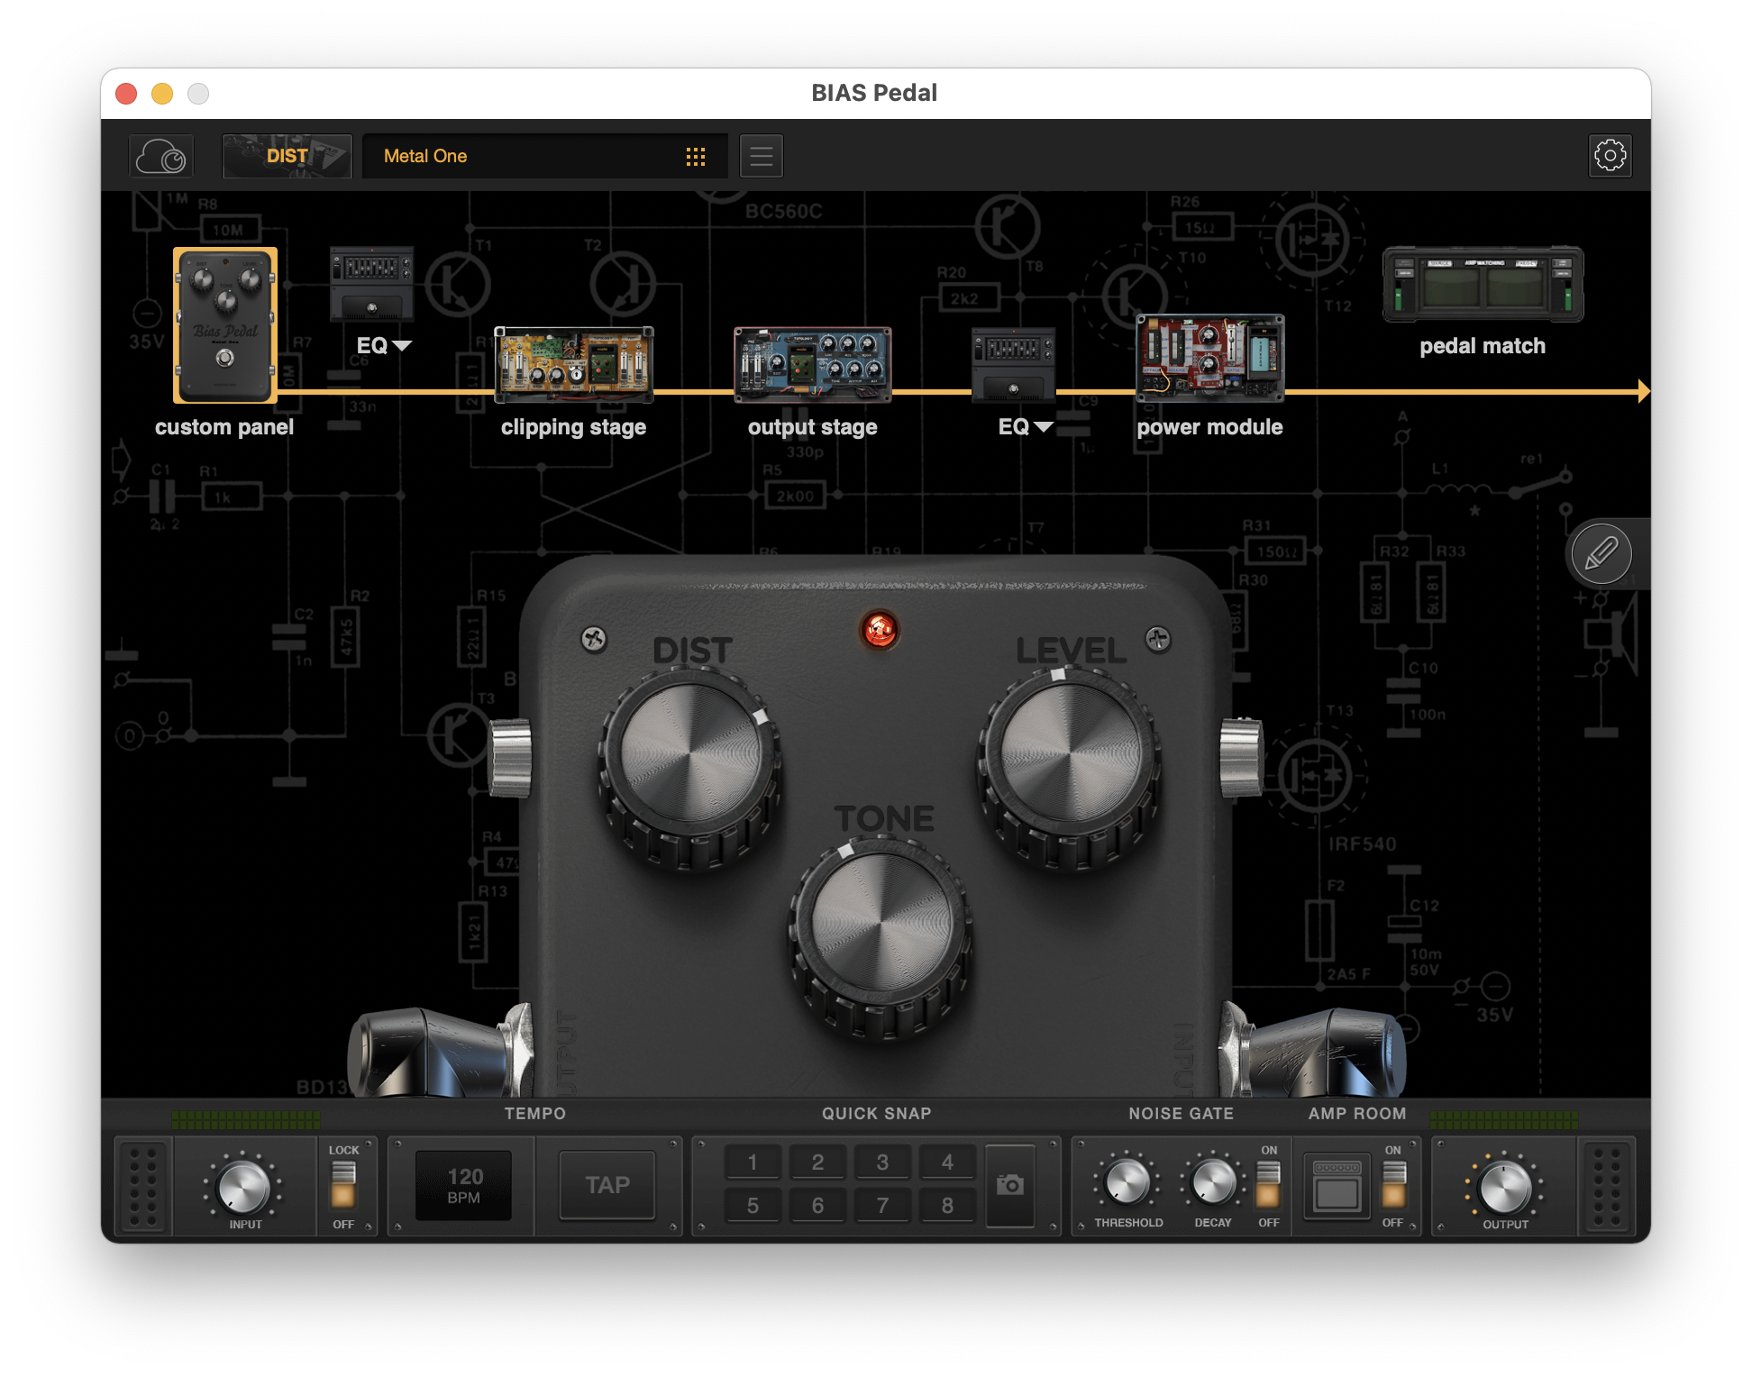Open the Metal One preset dropdown
The height and width of the screenshot is (1377, 1752).
(x=544, y=157)
